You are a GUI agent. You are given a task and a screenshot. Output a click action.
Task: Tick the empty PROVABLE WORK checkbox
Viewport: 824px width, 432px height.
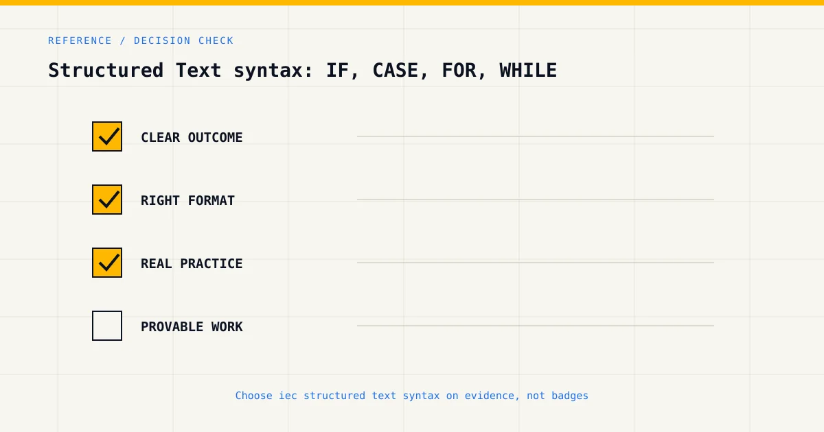point(107,326)
